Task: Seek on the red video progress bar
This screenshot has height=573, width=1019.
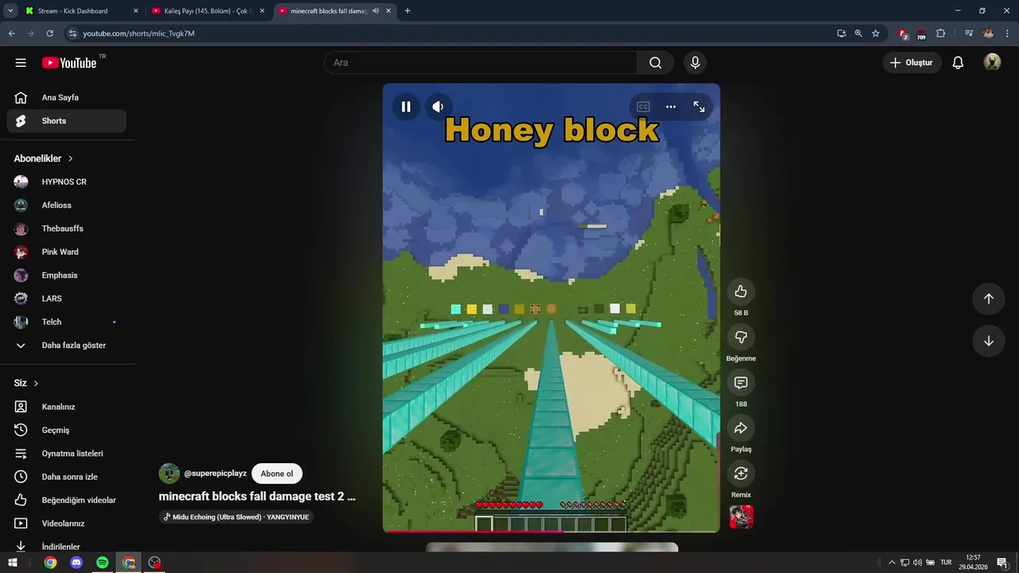Action: [x=551, y=531]
